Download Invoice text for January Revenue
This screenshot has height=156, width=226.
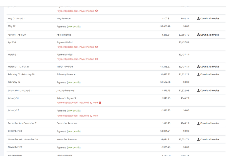(x=210, y=91)
